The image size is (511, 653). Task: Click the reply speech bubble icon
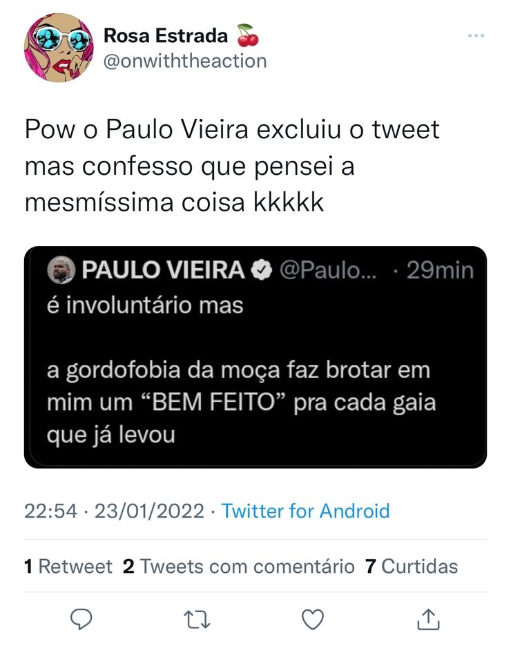81,618
